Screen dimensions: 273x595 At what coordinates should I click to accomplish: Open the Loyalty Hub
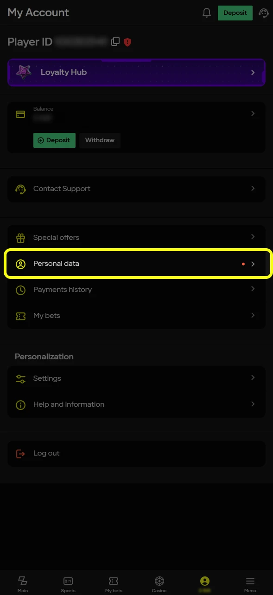pos(137,72)
